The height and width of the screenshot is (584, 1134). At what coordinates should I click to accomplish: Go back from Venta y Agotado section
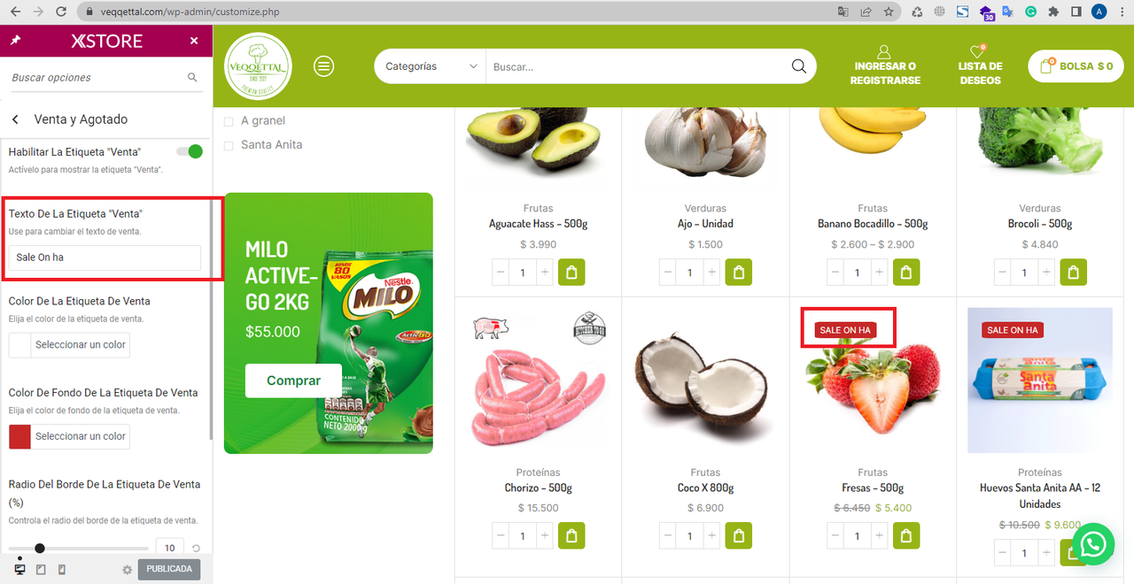coord(15,119)
